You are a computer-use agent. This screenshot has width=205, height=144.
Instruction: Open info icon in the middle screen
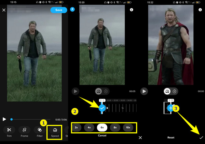(x=132, y=10)
